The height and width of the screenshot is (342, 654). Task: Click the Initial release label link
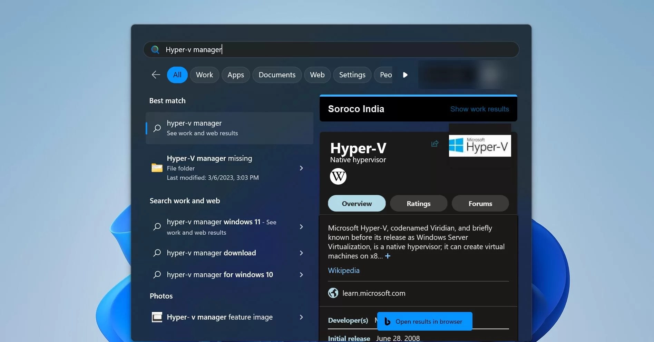point(349,338)
